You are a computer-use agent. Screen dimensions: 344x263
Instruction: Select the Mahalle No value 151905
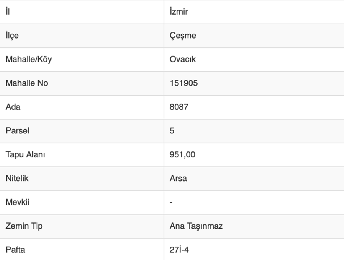pos(184,83)
